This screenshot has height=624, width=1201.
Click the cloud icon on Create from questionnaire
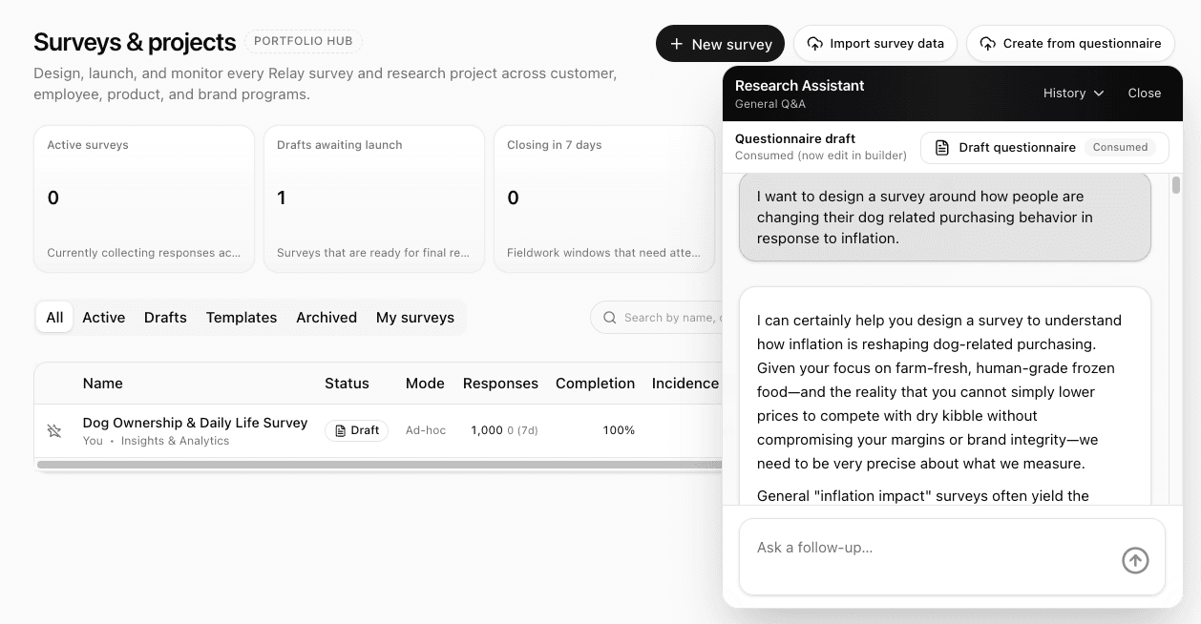(986, 43)
